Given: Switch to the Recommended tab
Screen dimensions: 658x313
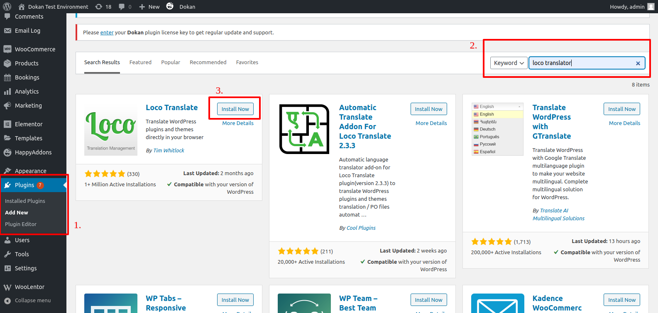Looking at the screenshot, I should point(208,63).
